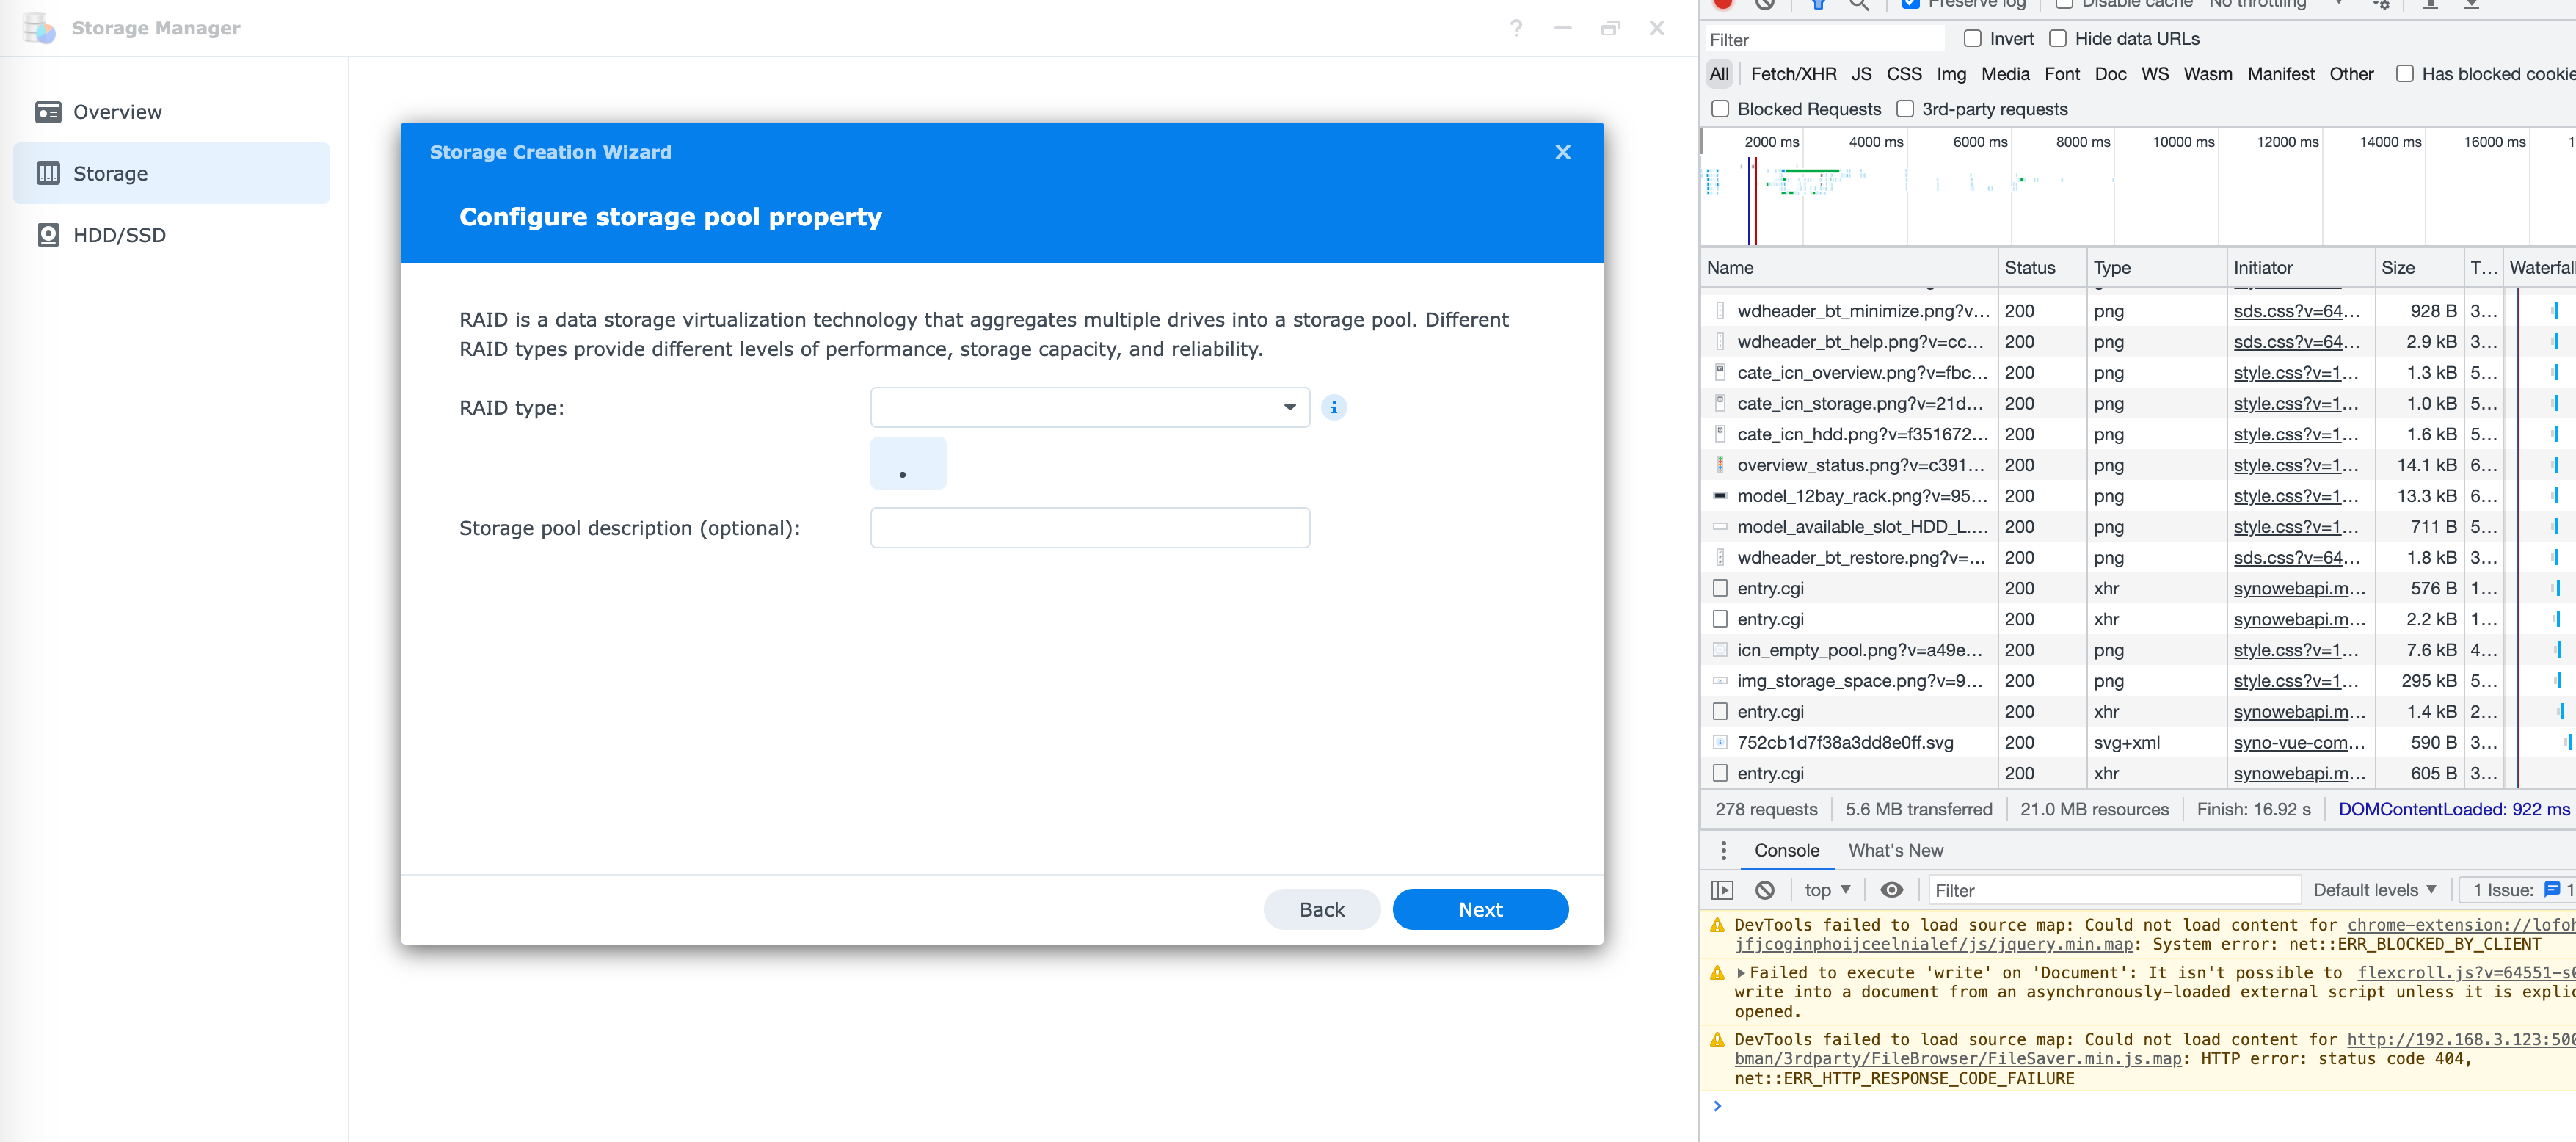2576x1142 pixels.
Task: Check the Hide data URLs option
Action: pyautogui.click(x=2057, y=39)
